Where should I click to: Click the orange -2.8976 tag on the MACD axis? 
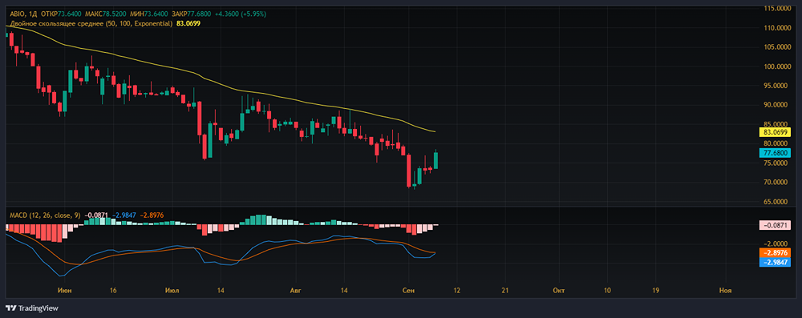click(775, 252)
